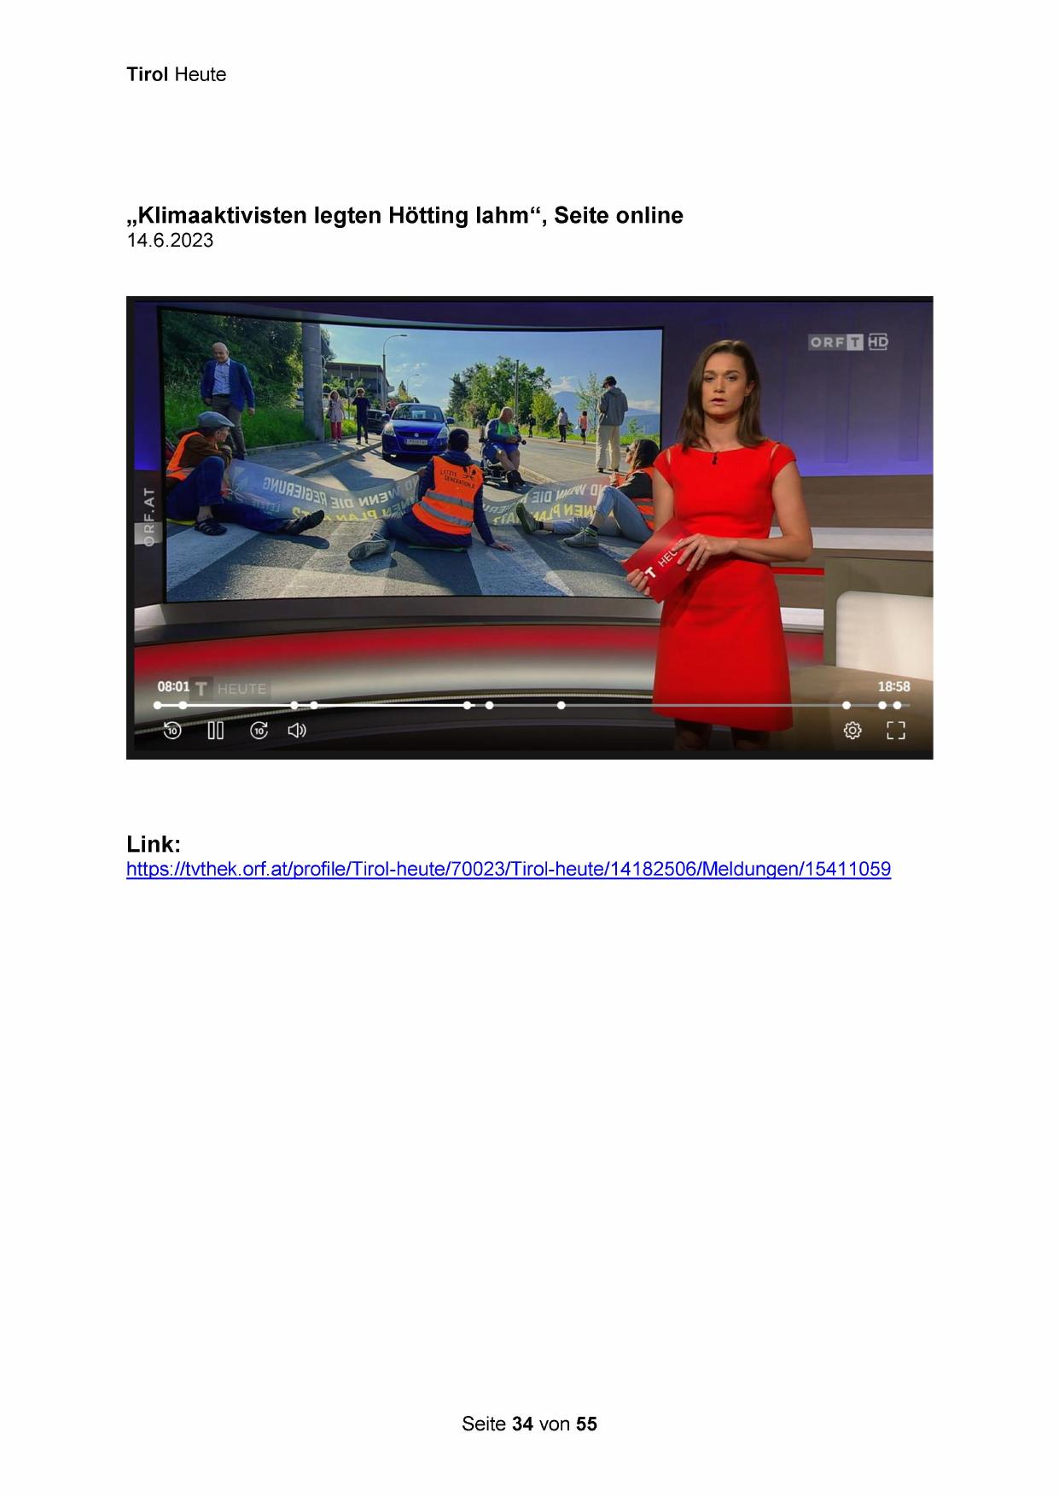
Task: Rewind the video by 10 seconds
Action: coord(172,731)
